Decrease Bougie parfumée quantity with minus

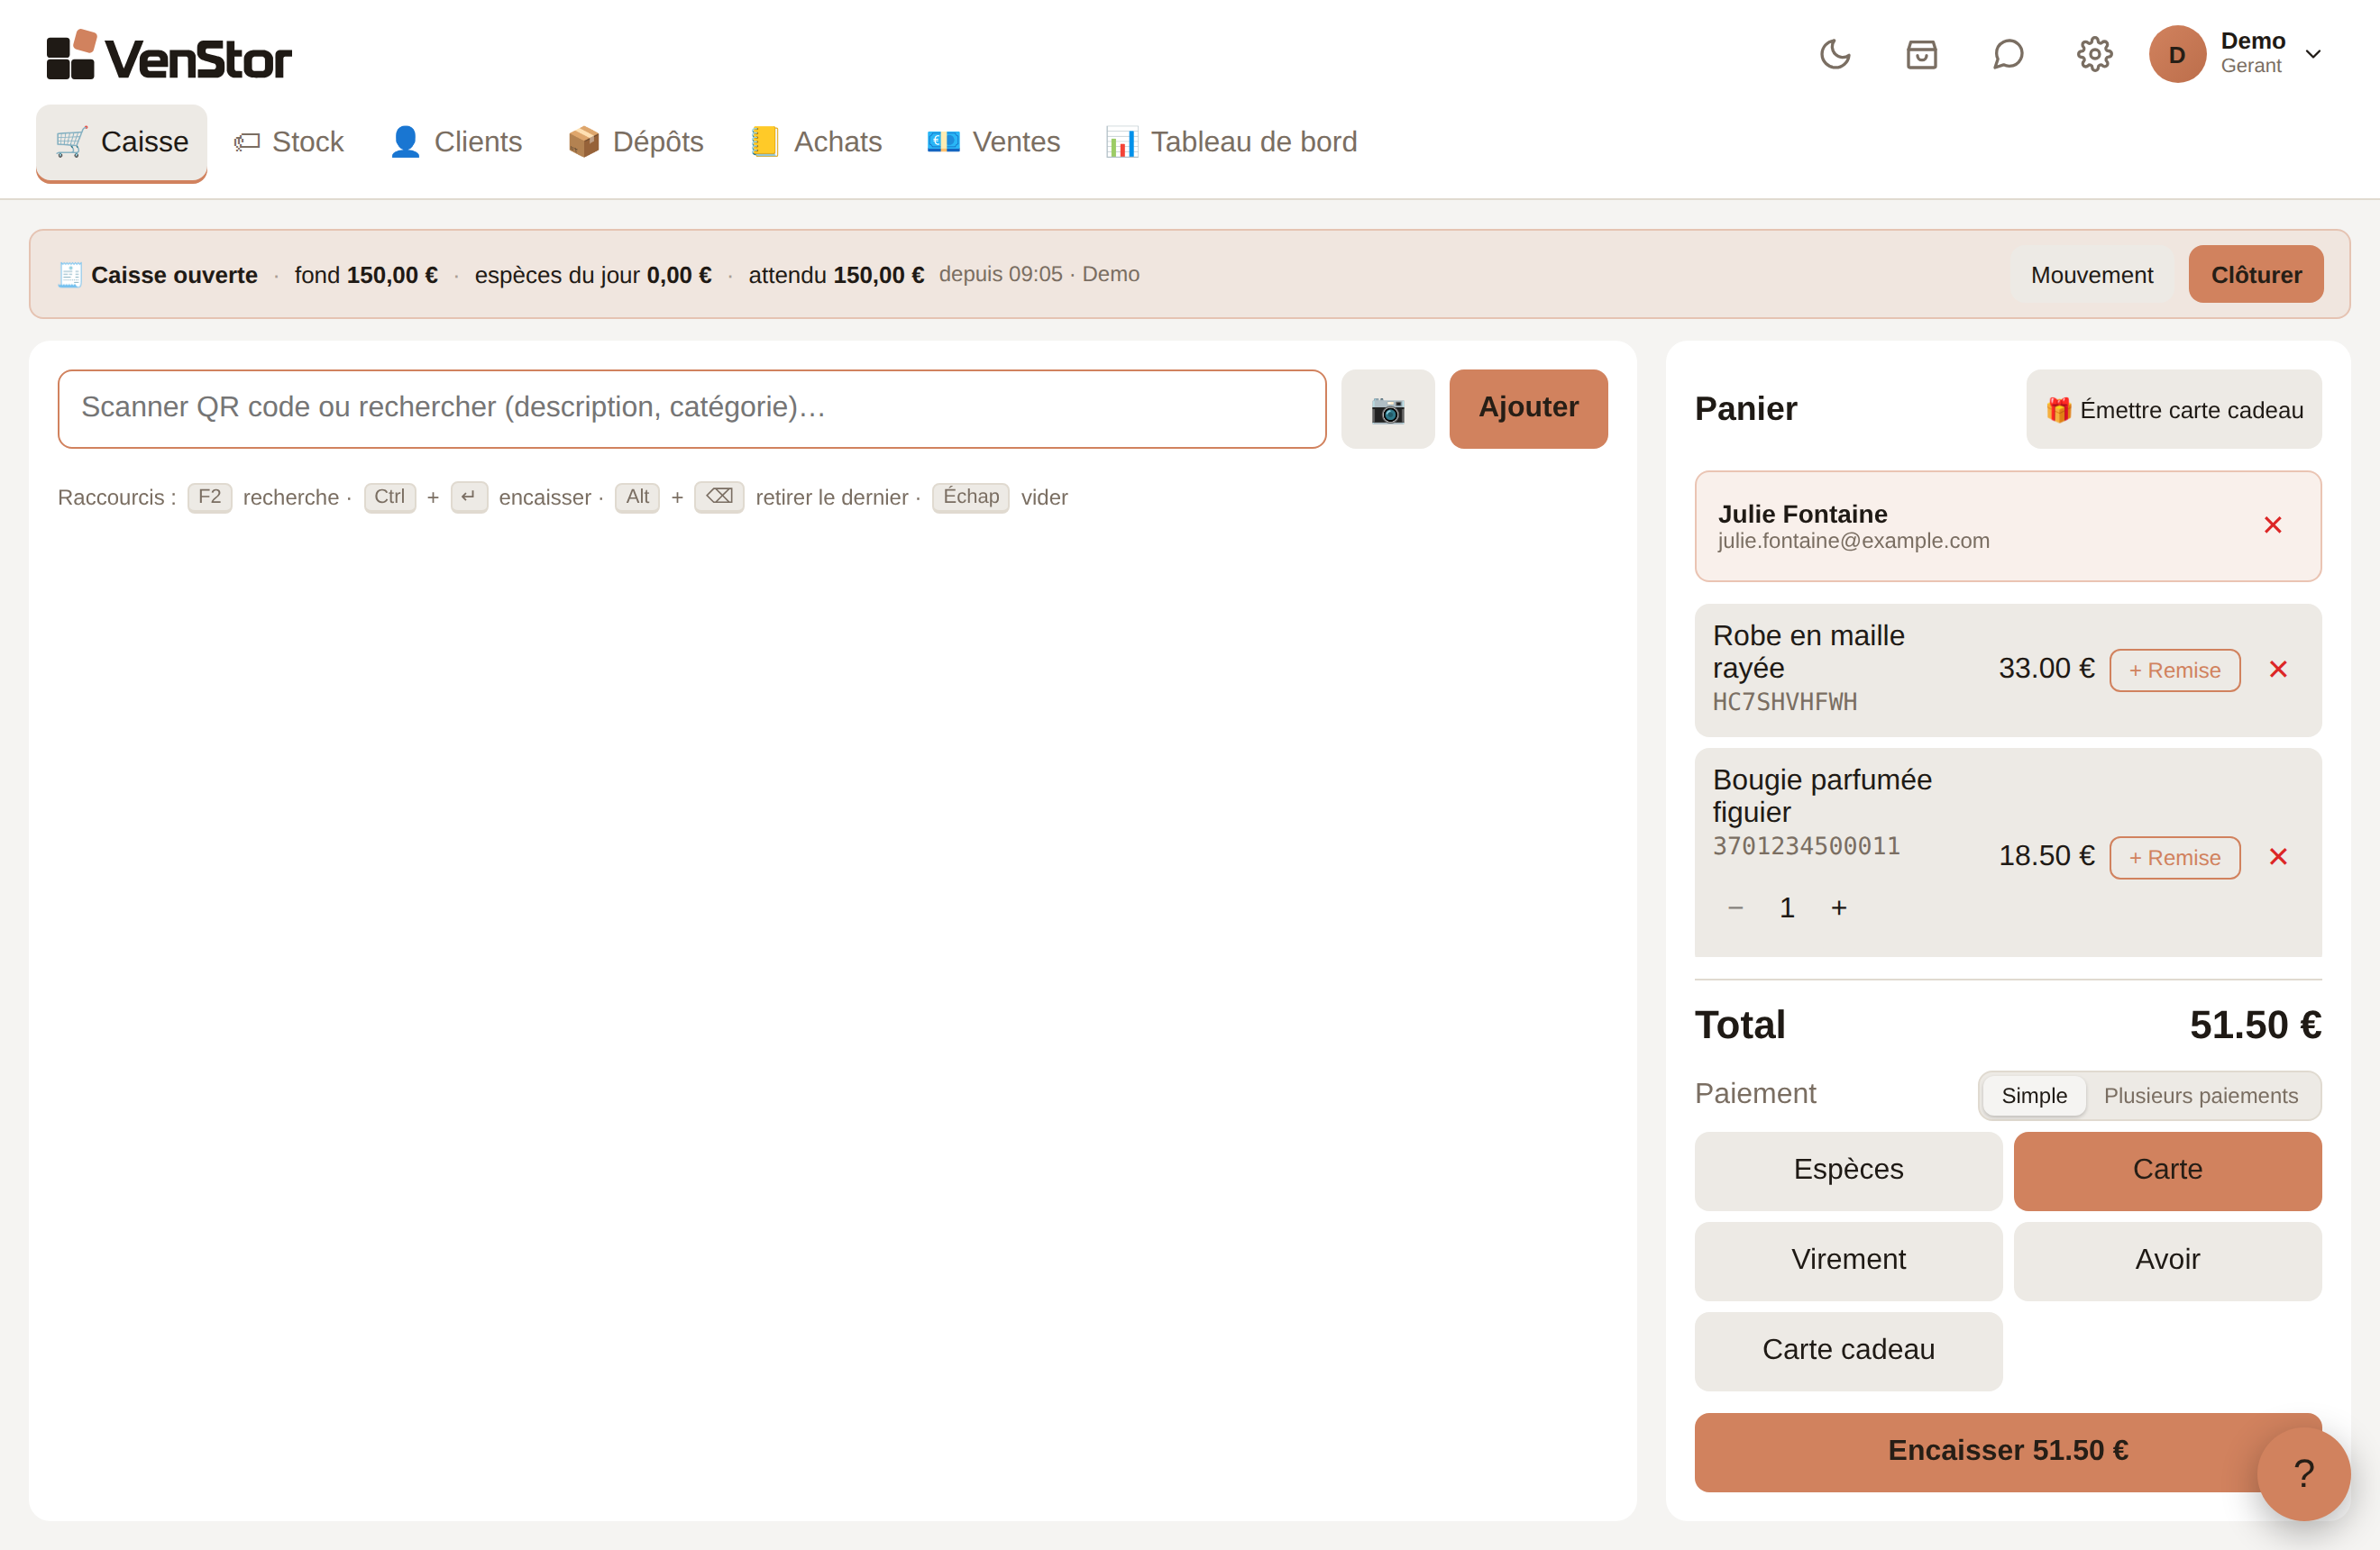click(x=1735, y=907)
